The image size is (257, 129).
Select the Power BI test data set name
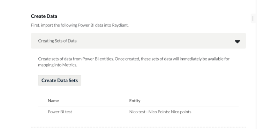pos(60,112)
